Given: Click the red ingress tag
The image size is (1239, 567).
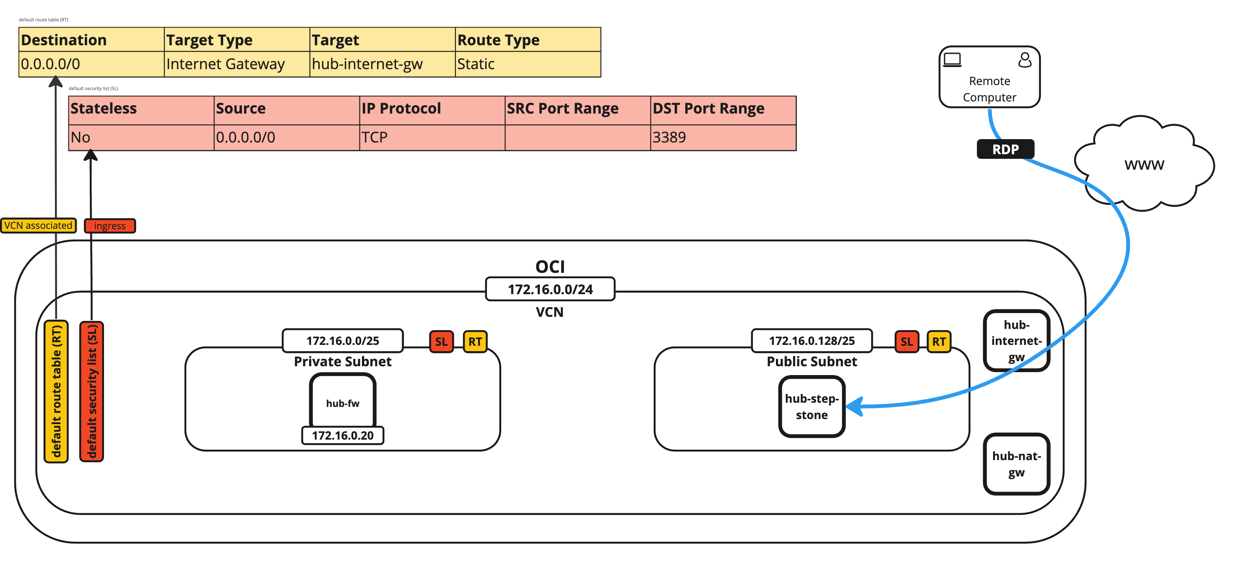Looking at the screenshot, I should point(109,226).
